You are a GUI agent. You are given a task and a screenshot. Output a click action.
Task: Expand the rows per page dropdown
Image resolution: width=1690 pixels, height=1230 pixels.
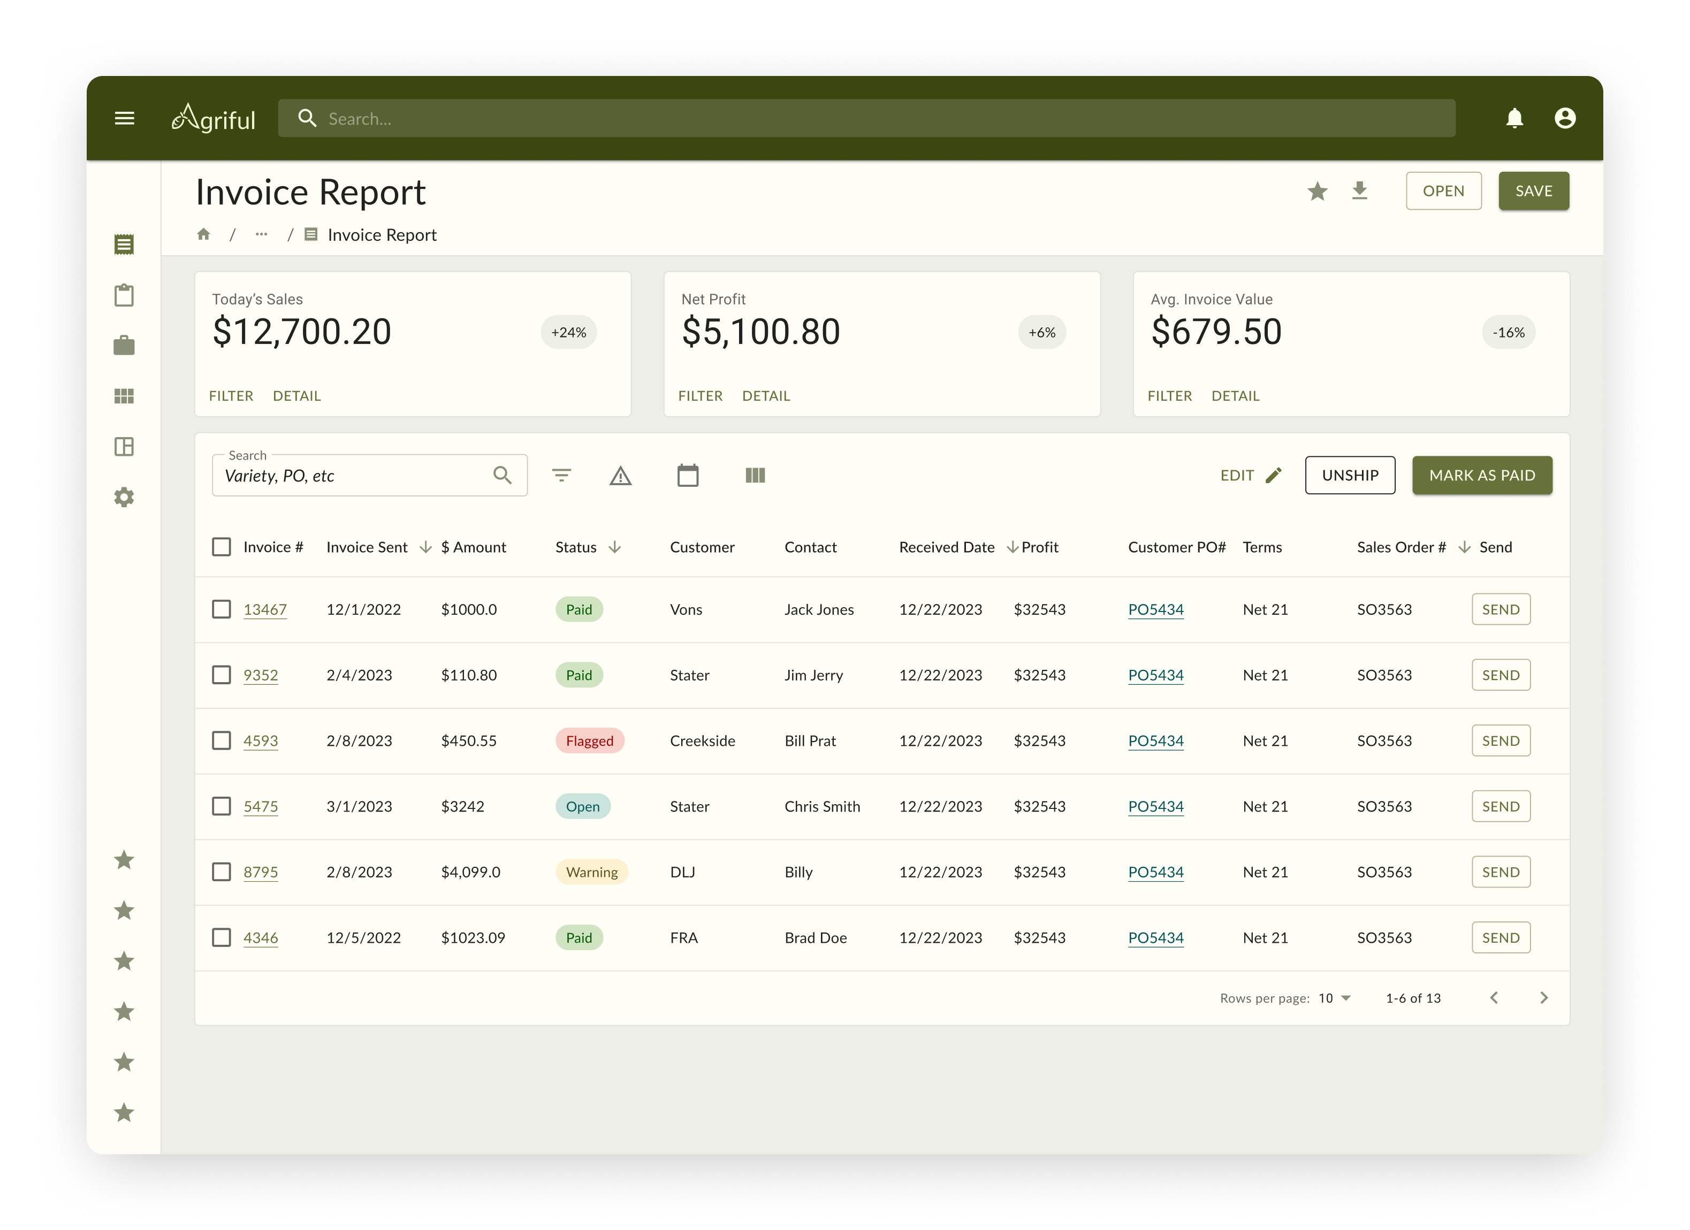coord(1335,998)
